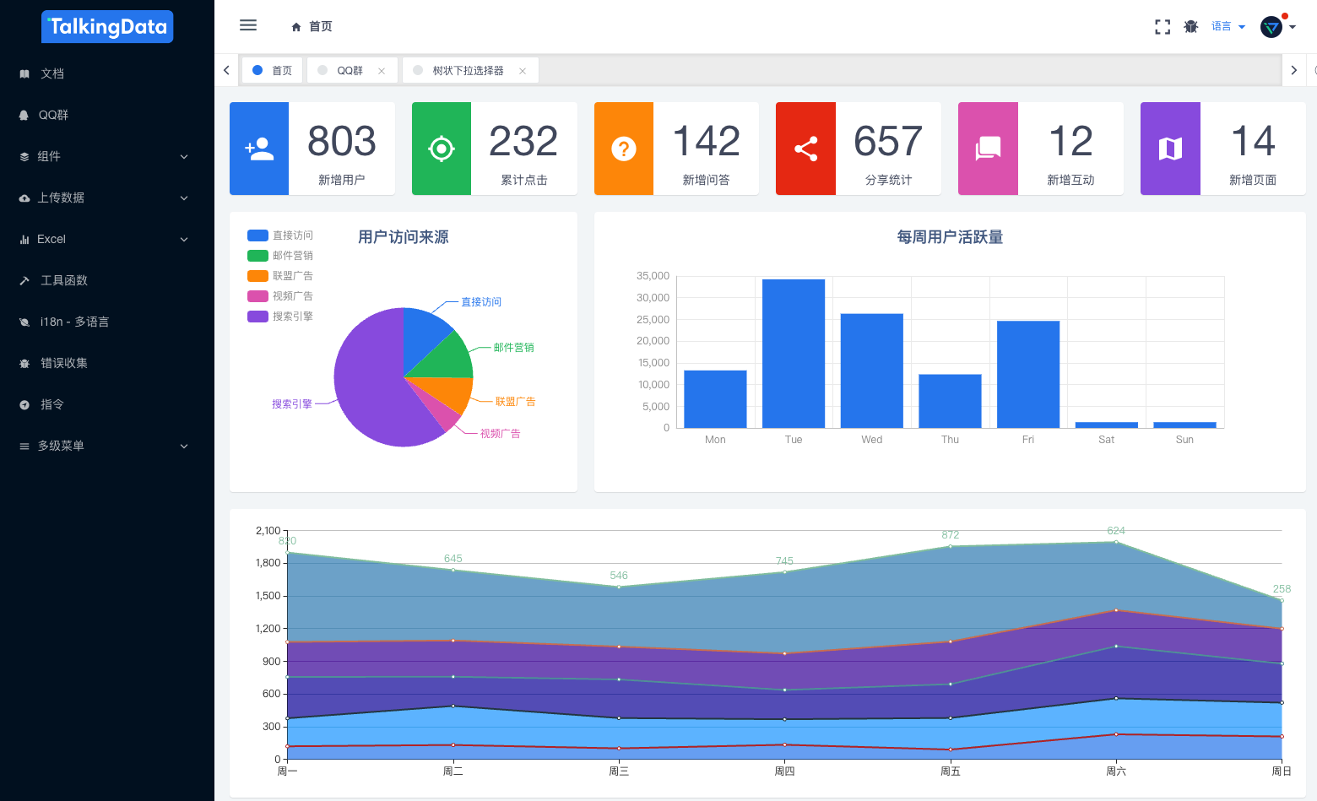Click the chat bubbles icon on 新增互动 card
The height and width of the screenshot is (801, 1317).
coord(988,149)
